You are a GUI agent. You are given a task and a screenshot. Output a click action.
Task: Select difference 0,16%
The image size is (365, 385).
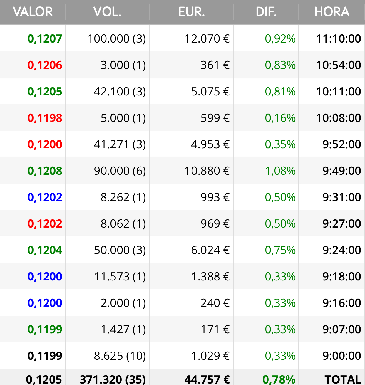(x=280, y=118)
